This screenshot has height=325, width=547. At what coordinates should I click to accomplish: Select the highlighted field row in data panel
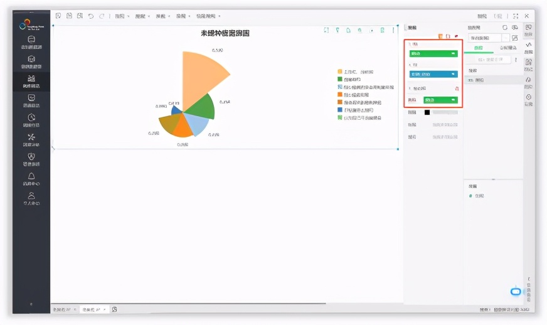pyautogui.click(x=493, y=80)
